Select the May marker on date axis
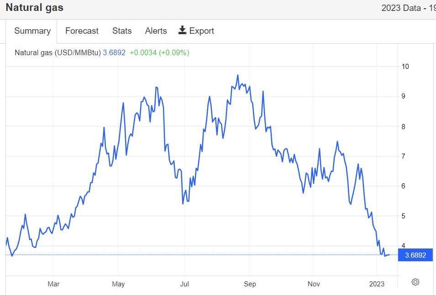 click(x=118, y=284)
